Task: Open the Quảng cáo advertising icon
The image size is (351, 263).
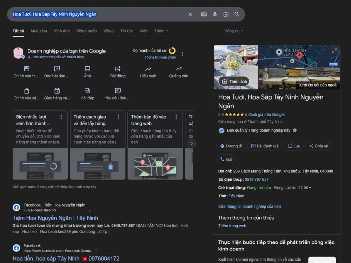Action: point(179,69)
